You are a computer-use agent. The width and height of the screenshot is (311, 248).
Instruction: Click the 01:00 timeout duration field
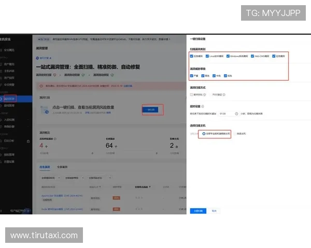pyautogui.click(x=229, y=114)
